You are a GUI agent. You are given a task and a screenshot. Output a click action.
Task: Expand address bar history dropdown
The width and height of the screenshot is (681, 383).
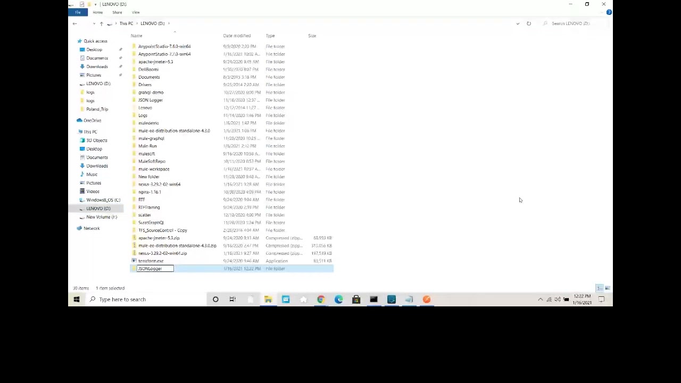[518, 23]
